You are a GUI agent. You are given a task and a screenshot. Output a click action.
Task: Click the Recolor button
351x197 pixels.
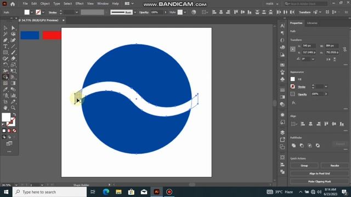pyautogui.click(x=335, y=165)
